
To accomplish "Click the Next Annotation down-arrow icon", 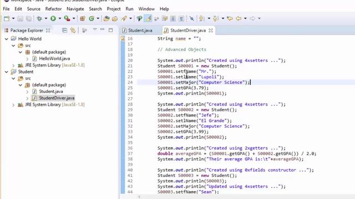I will [x=201, y=18].
